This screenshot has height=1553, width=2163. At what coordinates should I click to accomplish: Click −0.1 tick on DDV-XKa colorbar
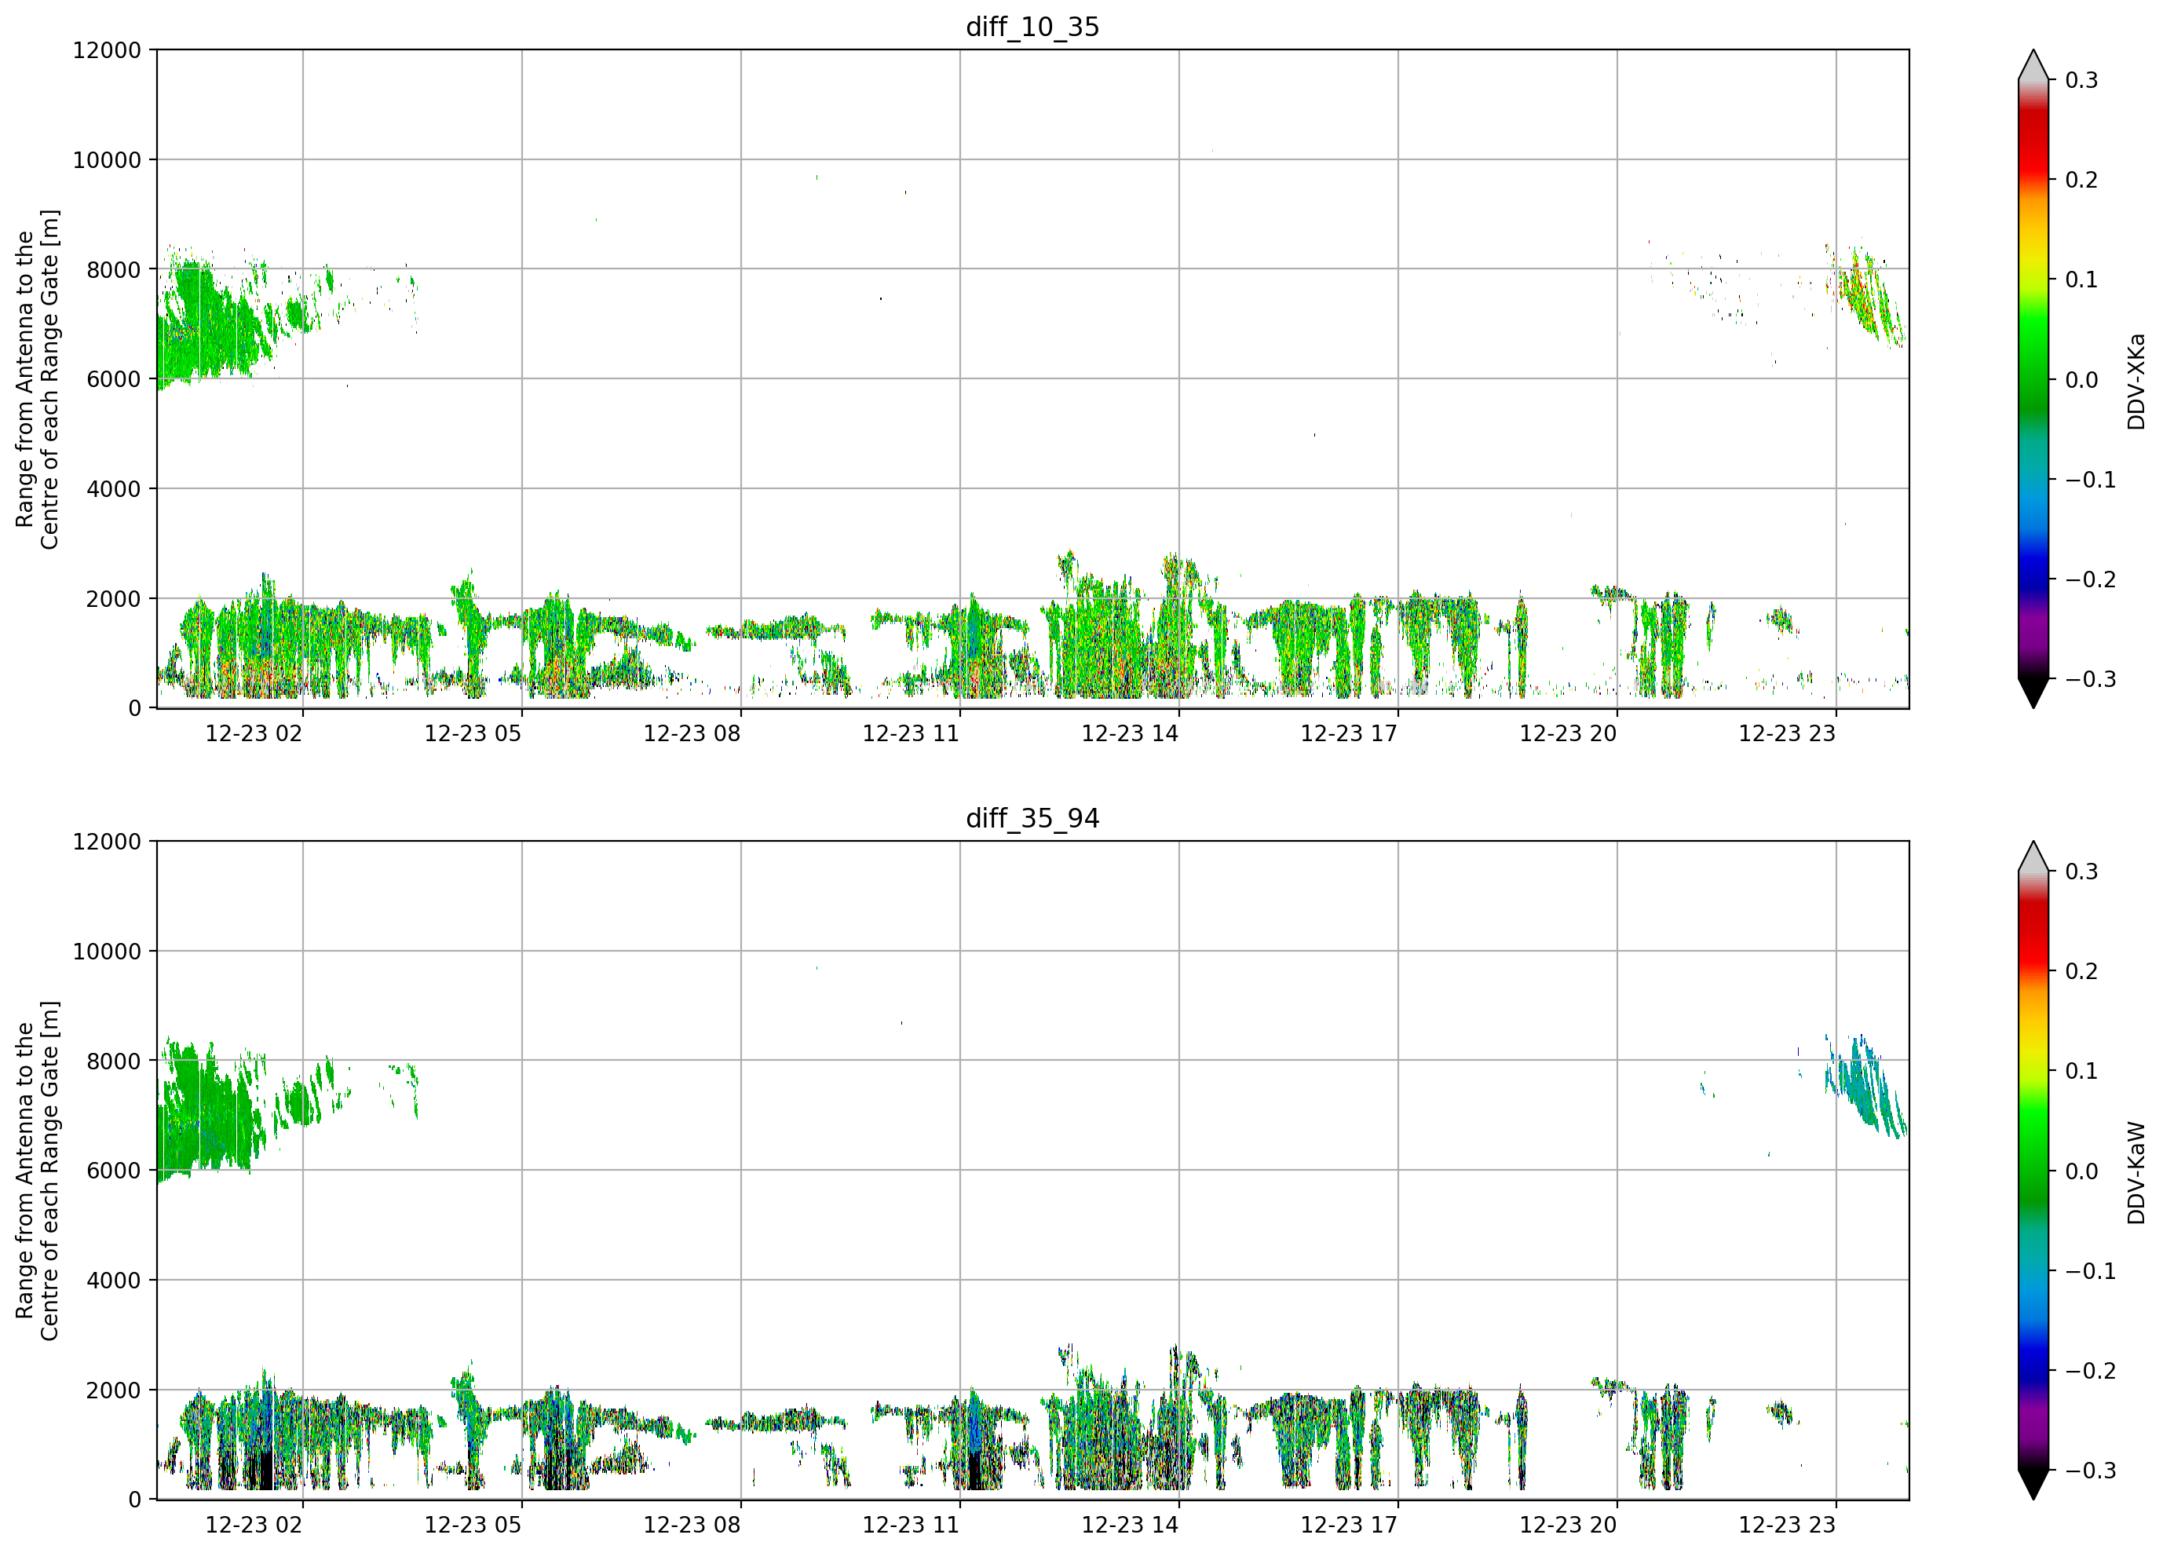click(2091, 480)
